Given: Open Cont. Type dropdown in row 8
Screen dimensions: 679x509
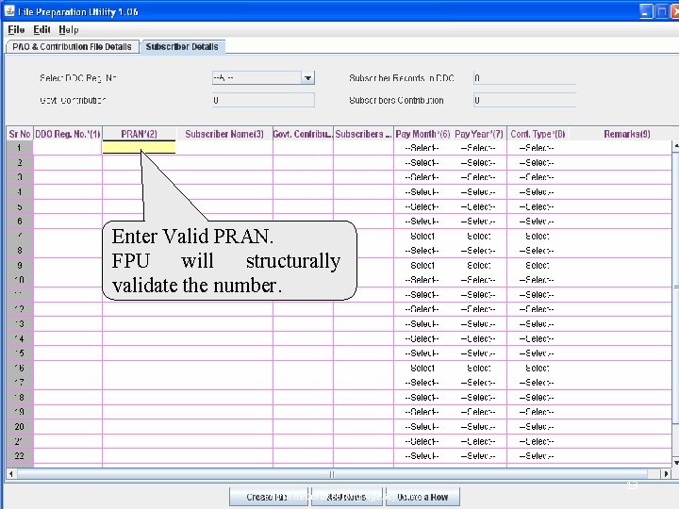Looking at the screenshot, I should [537, 251].
